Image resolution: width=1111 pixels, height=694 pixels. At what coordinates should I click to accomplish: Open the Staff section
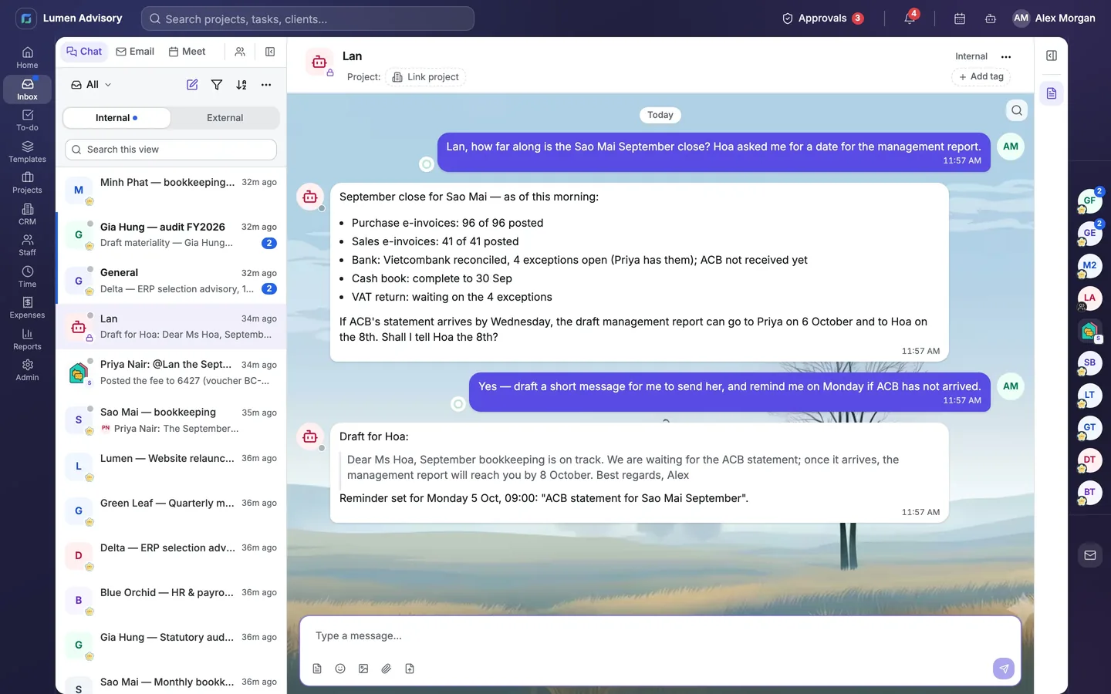(x=27, y=245)
